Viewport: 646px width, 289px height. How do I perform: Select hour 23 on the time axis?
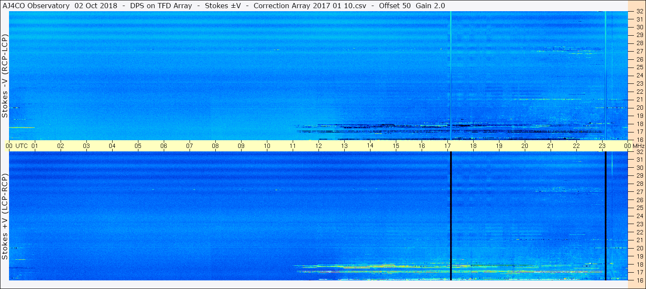tap(602, 146)
